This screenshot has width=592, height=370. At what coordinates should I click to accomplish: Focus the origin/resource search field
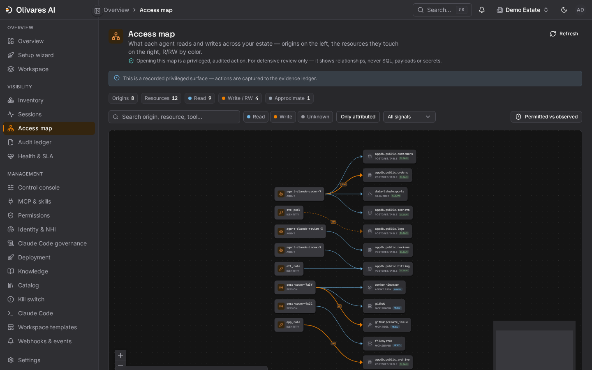click(174, 117)
